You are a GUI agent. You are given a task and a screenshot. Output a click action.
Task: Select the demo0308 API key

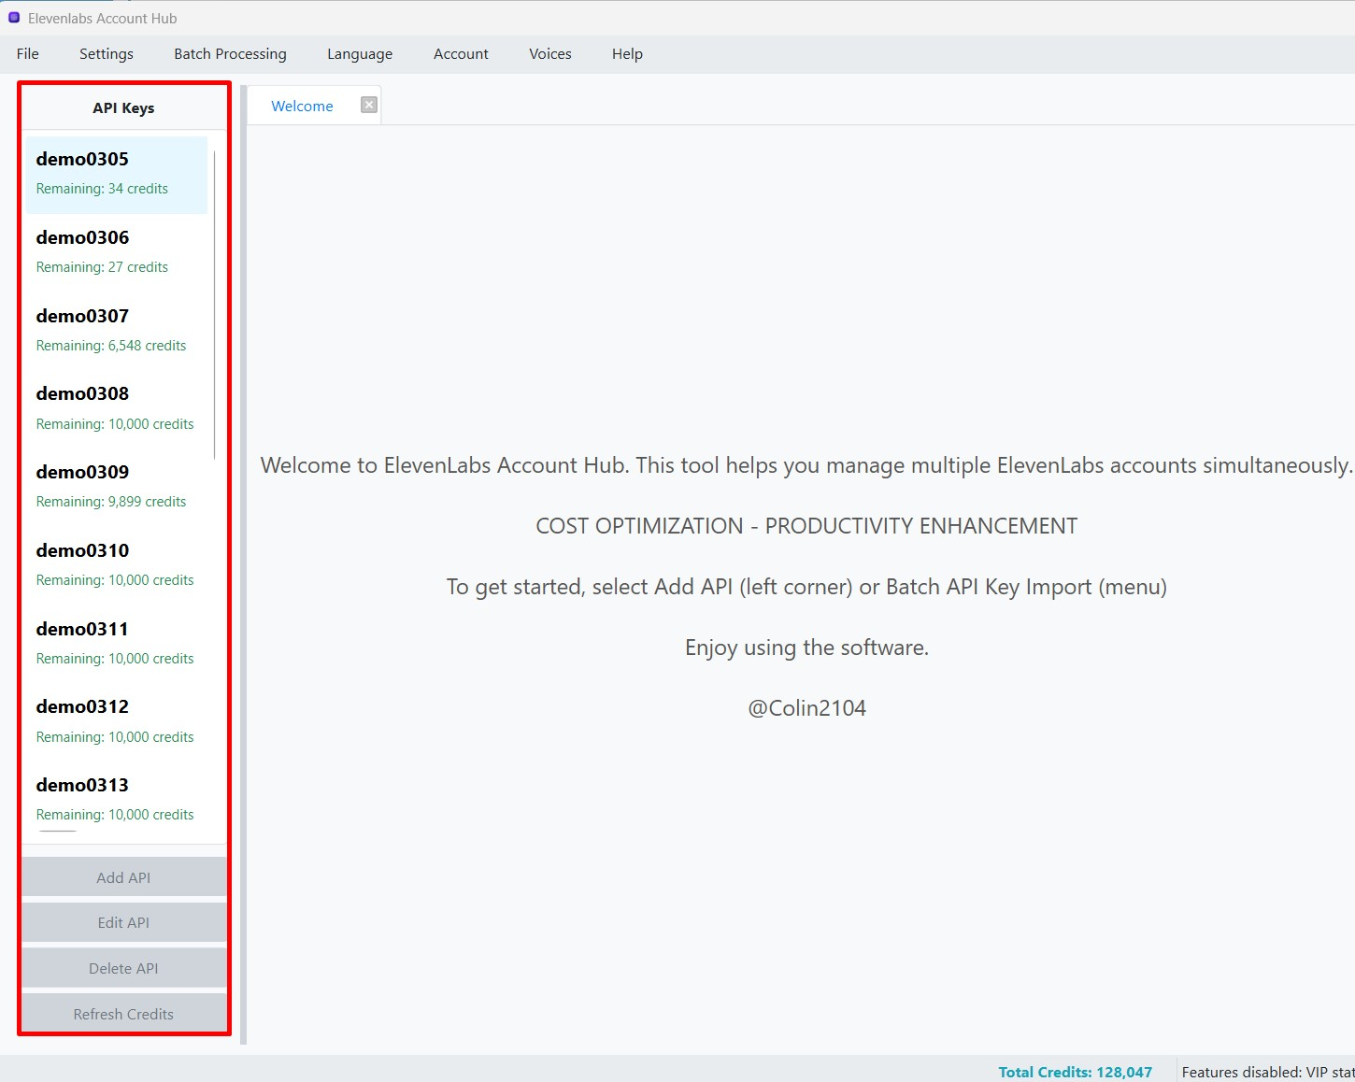(x=116, y=409)
